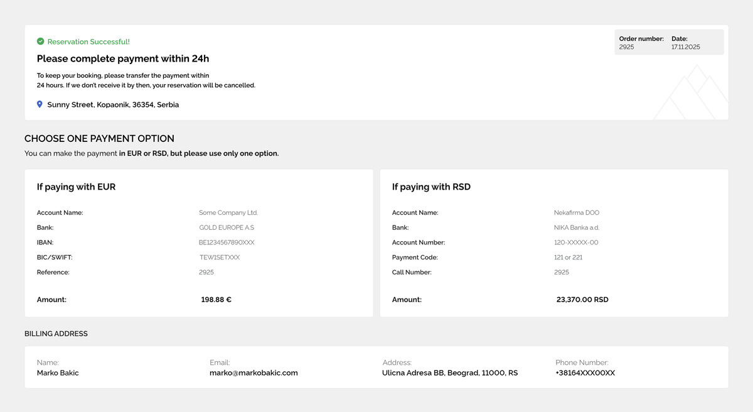753x412 pixels.
Task: Click the 'If paying with EUR' heading
Action: pos(76,187)
